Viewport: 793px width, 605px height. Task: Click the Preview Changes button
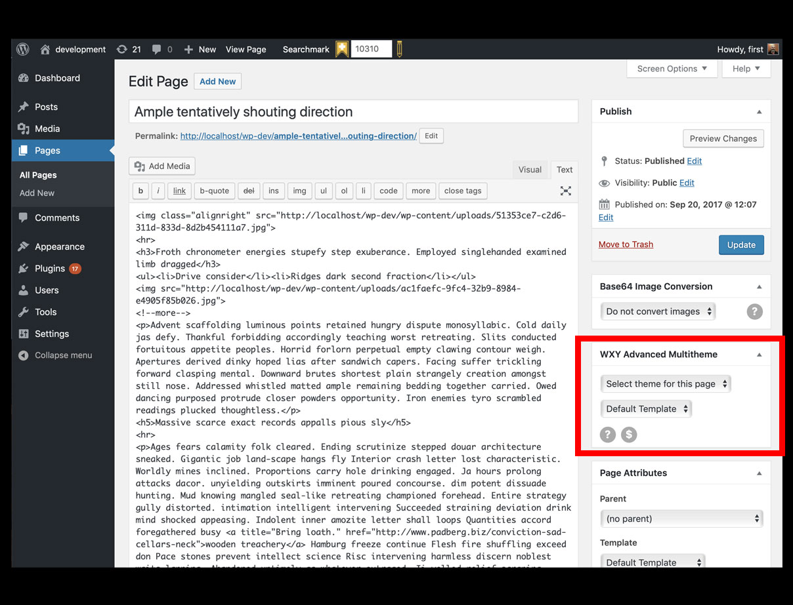[x=723, y=138]
